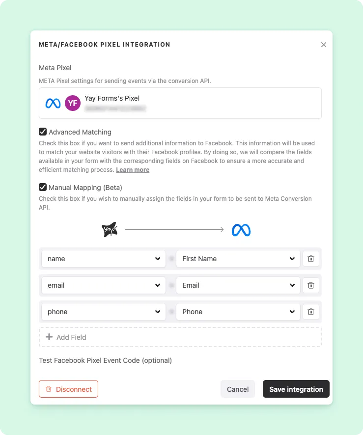The height and width of the screenshot is (435, 363).
Task: Click the Learn more link
Action: (x=132, y=169)
